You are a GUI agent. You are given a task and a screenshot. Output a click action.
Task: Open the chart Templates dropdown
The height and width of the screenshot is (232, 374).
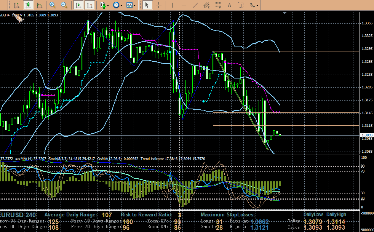131,5
